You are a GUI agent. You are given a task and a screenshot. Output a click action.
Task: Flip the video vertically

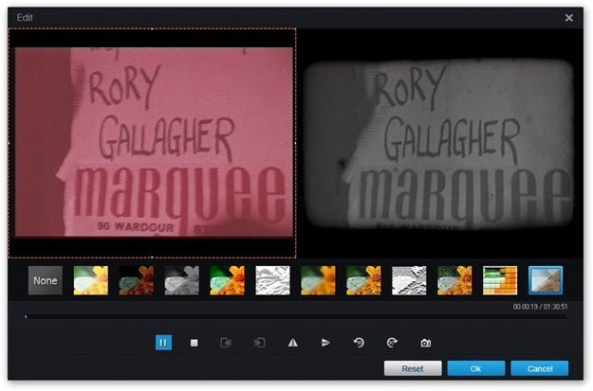point(325,343)
